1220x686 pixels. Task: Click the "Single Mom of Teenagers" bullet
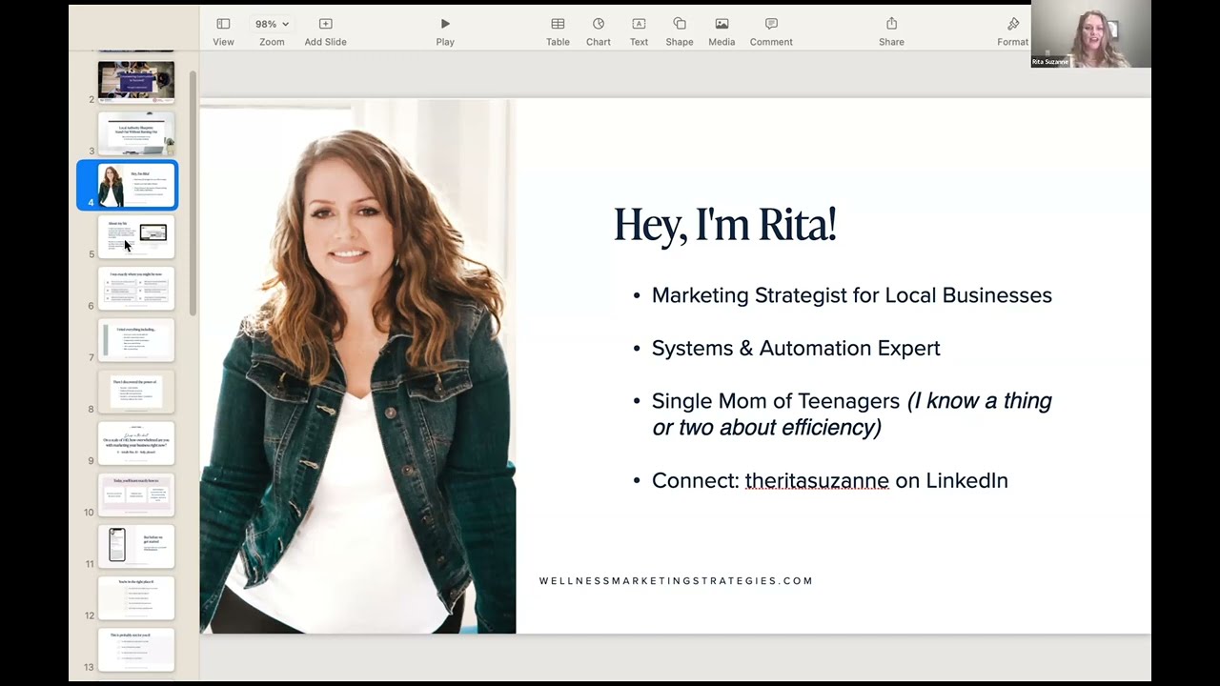(851, 414)
